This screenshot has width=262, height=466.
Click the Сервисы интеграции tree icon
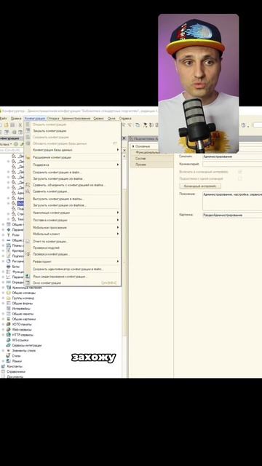[9, 345]
